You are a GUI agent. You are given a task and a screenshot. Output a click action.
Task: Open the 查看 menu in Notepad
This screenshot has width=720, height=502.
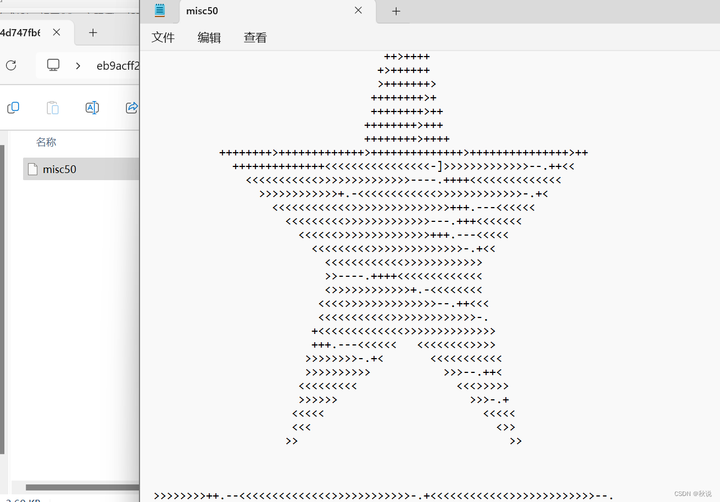[255, 37]
